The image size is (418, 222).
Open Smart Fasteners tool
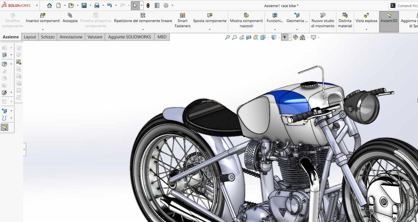point(182,20)
